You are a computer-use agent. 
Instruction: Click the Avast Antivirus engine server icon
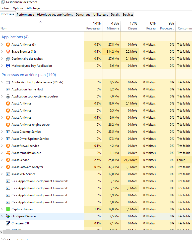(8, 125)
